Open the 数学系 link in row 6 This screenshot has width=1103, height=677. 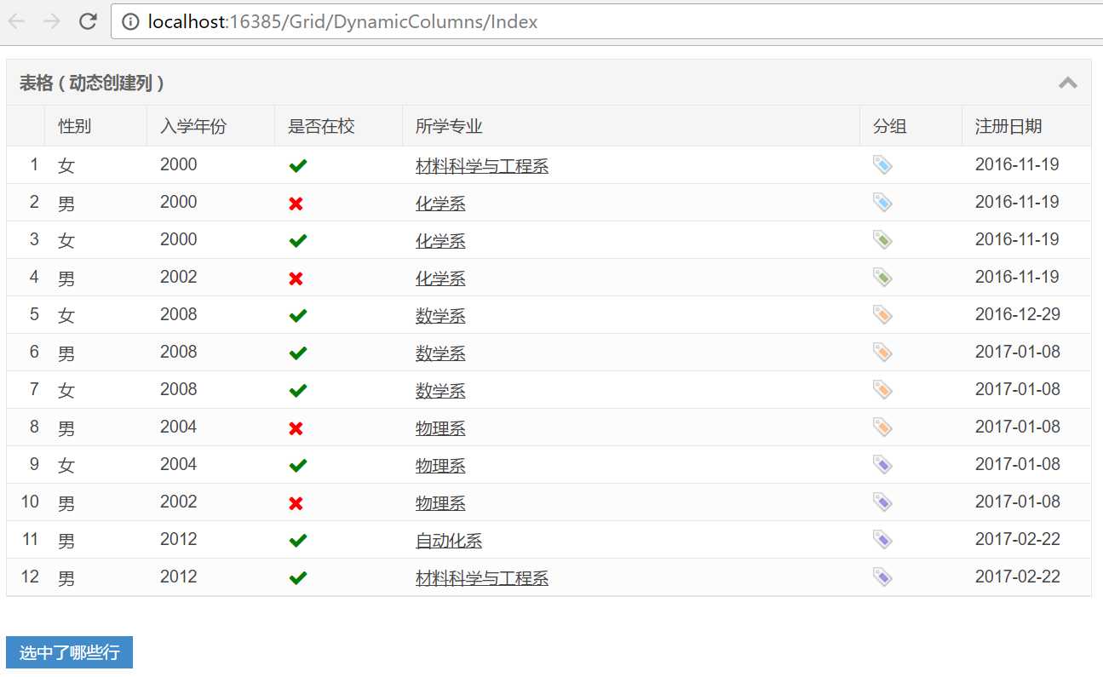pos(440,353)
